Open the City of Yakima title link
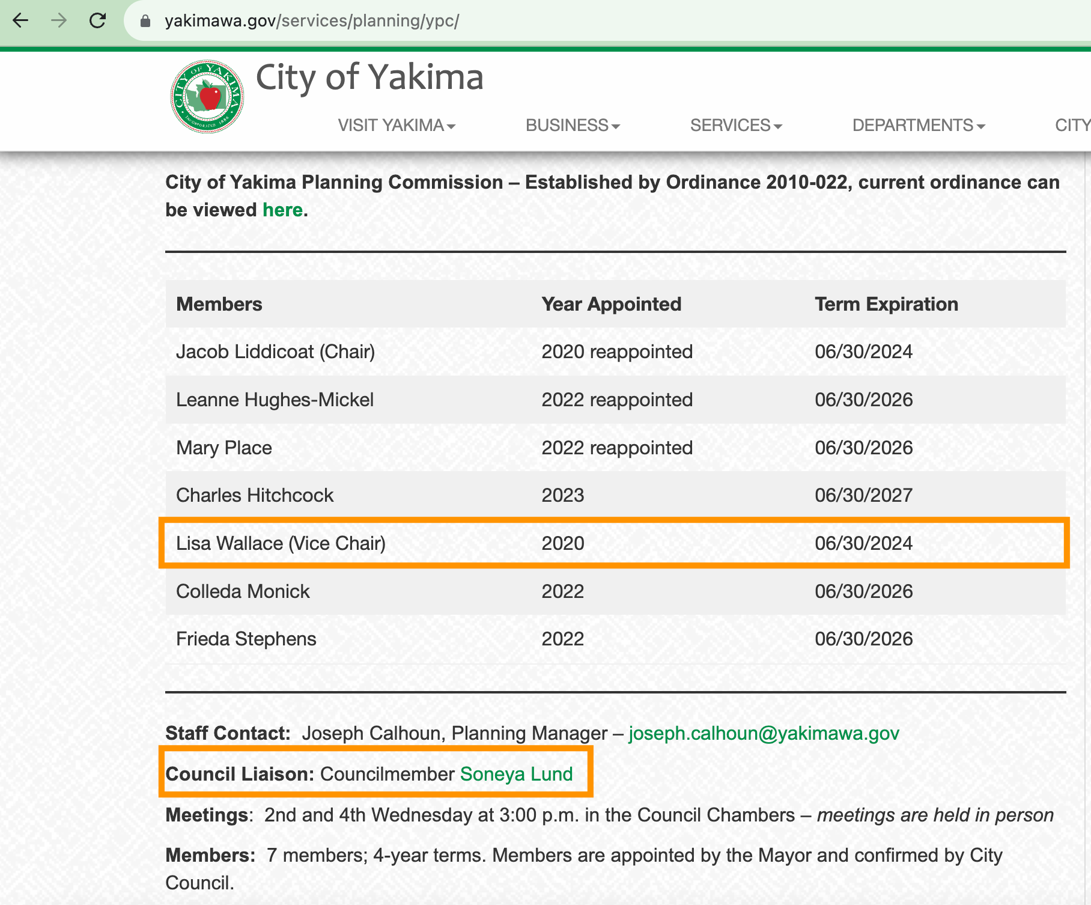This screenshot has height=905, width=1091. click(369, 78)
